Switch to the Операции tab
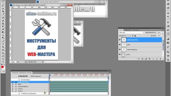 pos(127,30)
